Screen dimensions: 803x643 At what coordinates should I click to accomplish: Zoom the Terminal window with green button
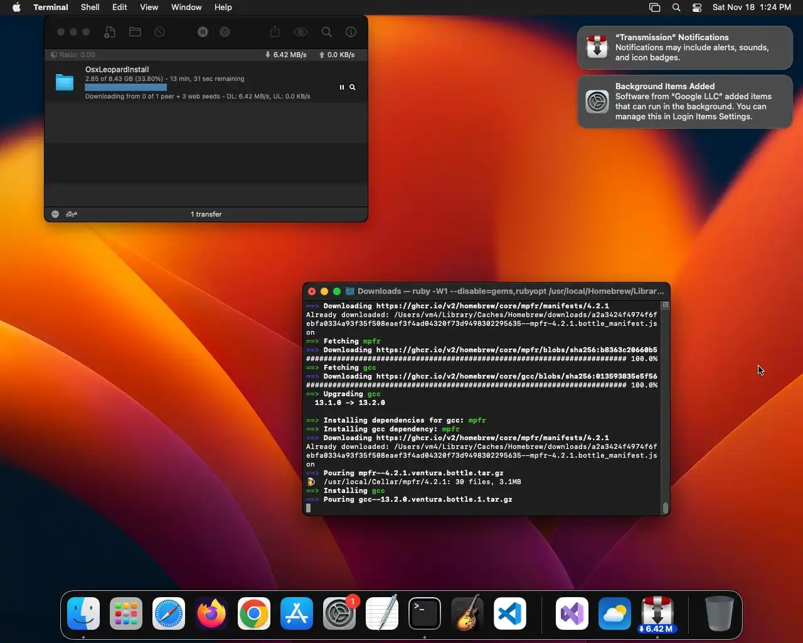[x=337, y=291]
